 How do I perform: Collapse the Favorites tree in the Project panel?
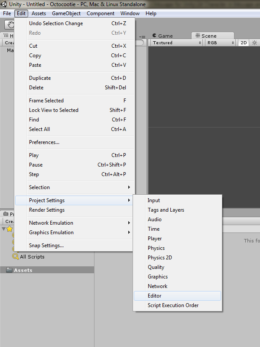click(x=3, y=229)
